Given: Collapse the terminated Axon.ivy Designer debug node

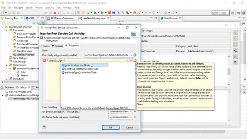Looking at the screenshot, I should point(3,95).
